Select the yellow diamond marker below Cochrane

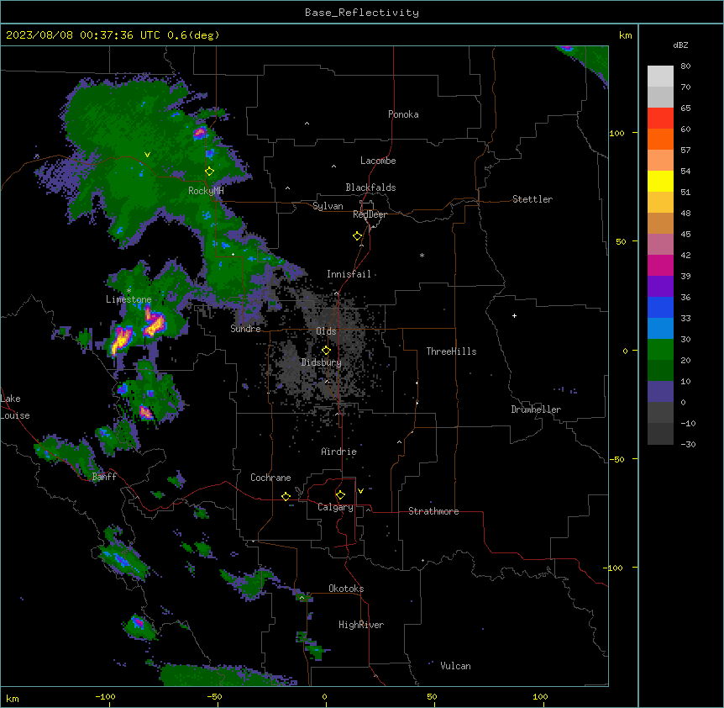[286, 496]
